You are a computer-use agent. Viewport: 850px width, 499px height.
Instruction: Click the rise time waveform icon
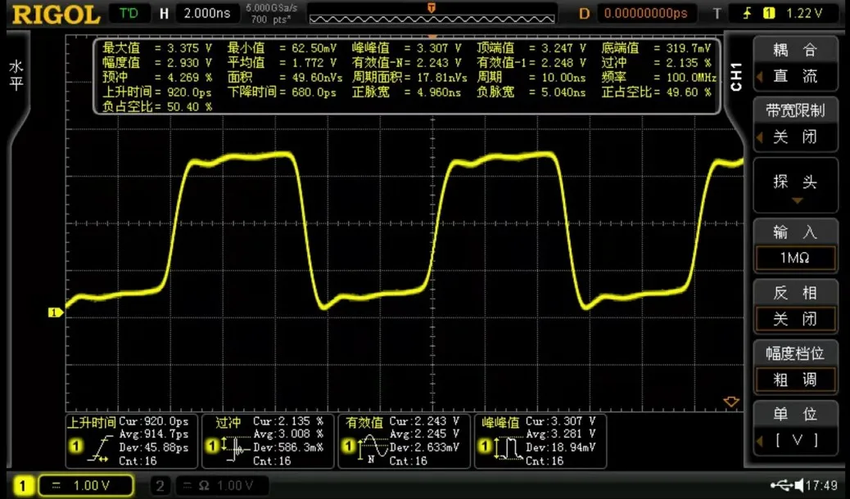tap(101, 448)
